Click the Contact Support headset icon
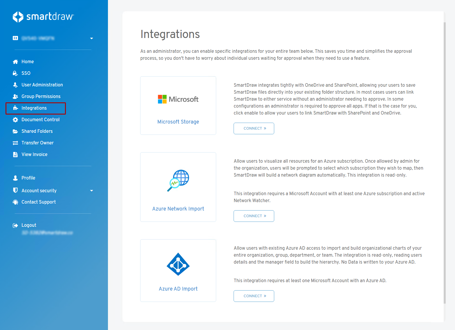This screenshot has width=455, height=330. click(x=15, y=202)
